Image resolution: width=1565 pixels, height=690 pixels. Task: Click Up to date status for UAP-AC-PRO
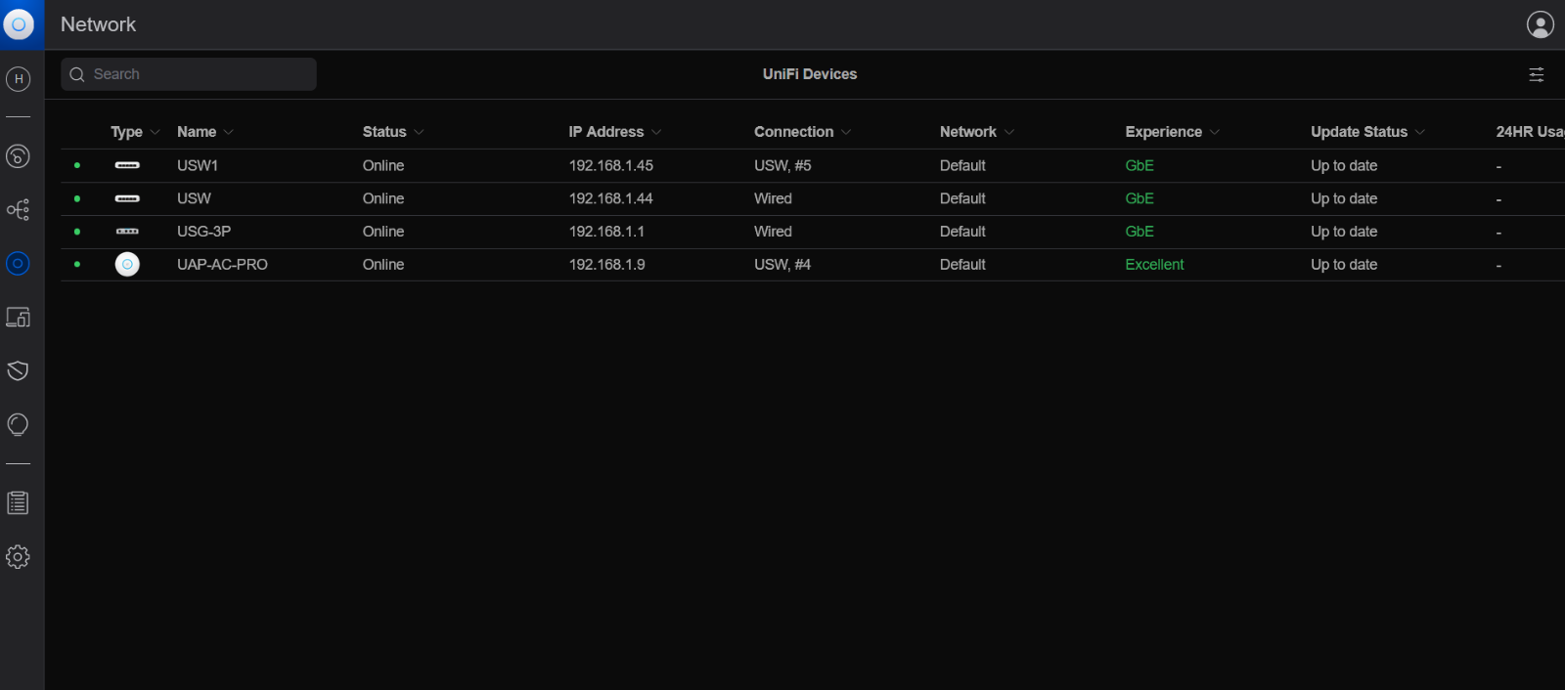tap(1344, 265)
